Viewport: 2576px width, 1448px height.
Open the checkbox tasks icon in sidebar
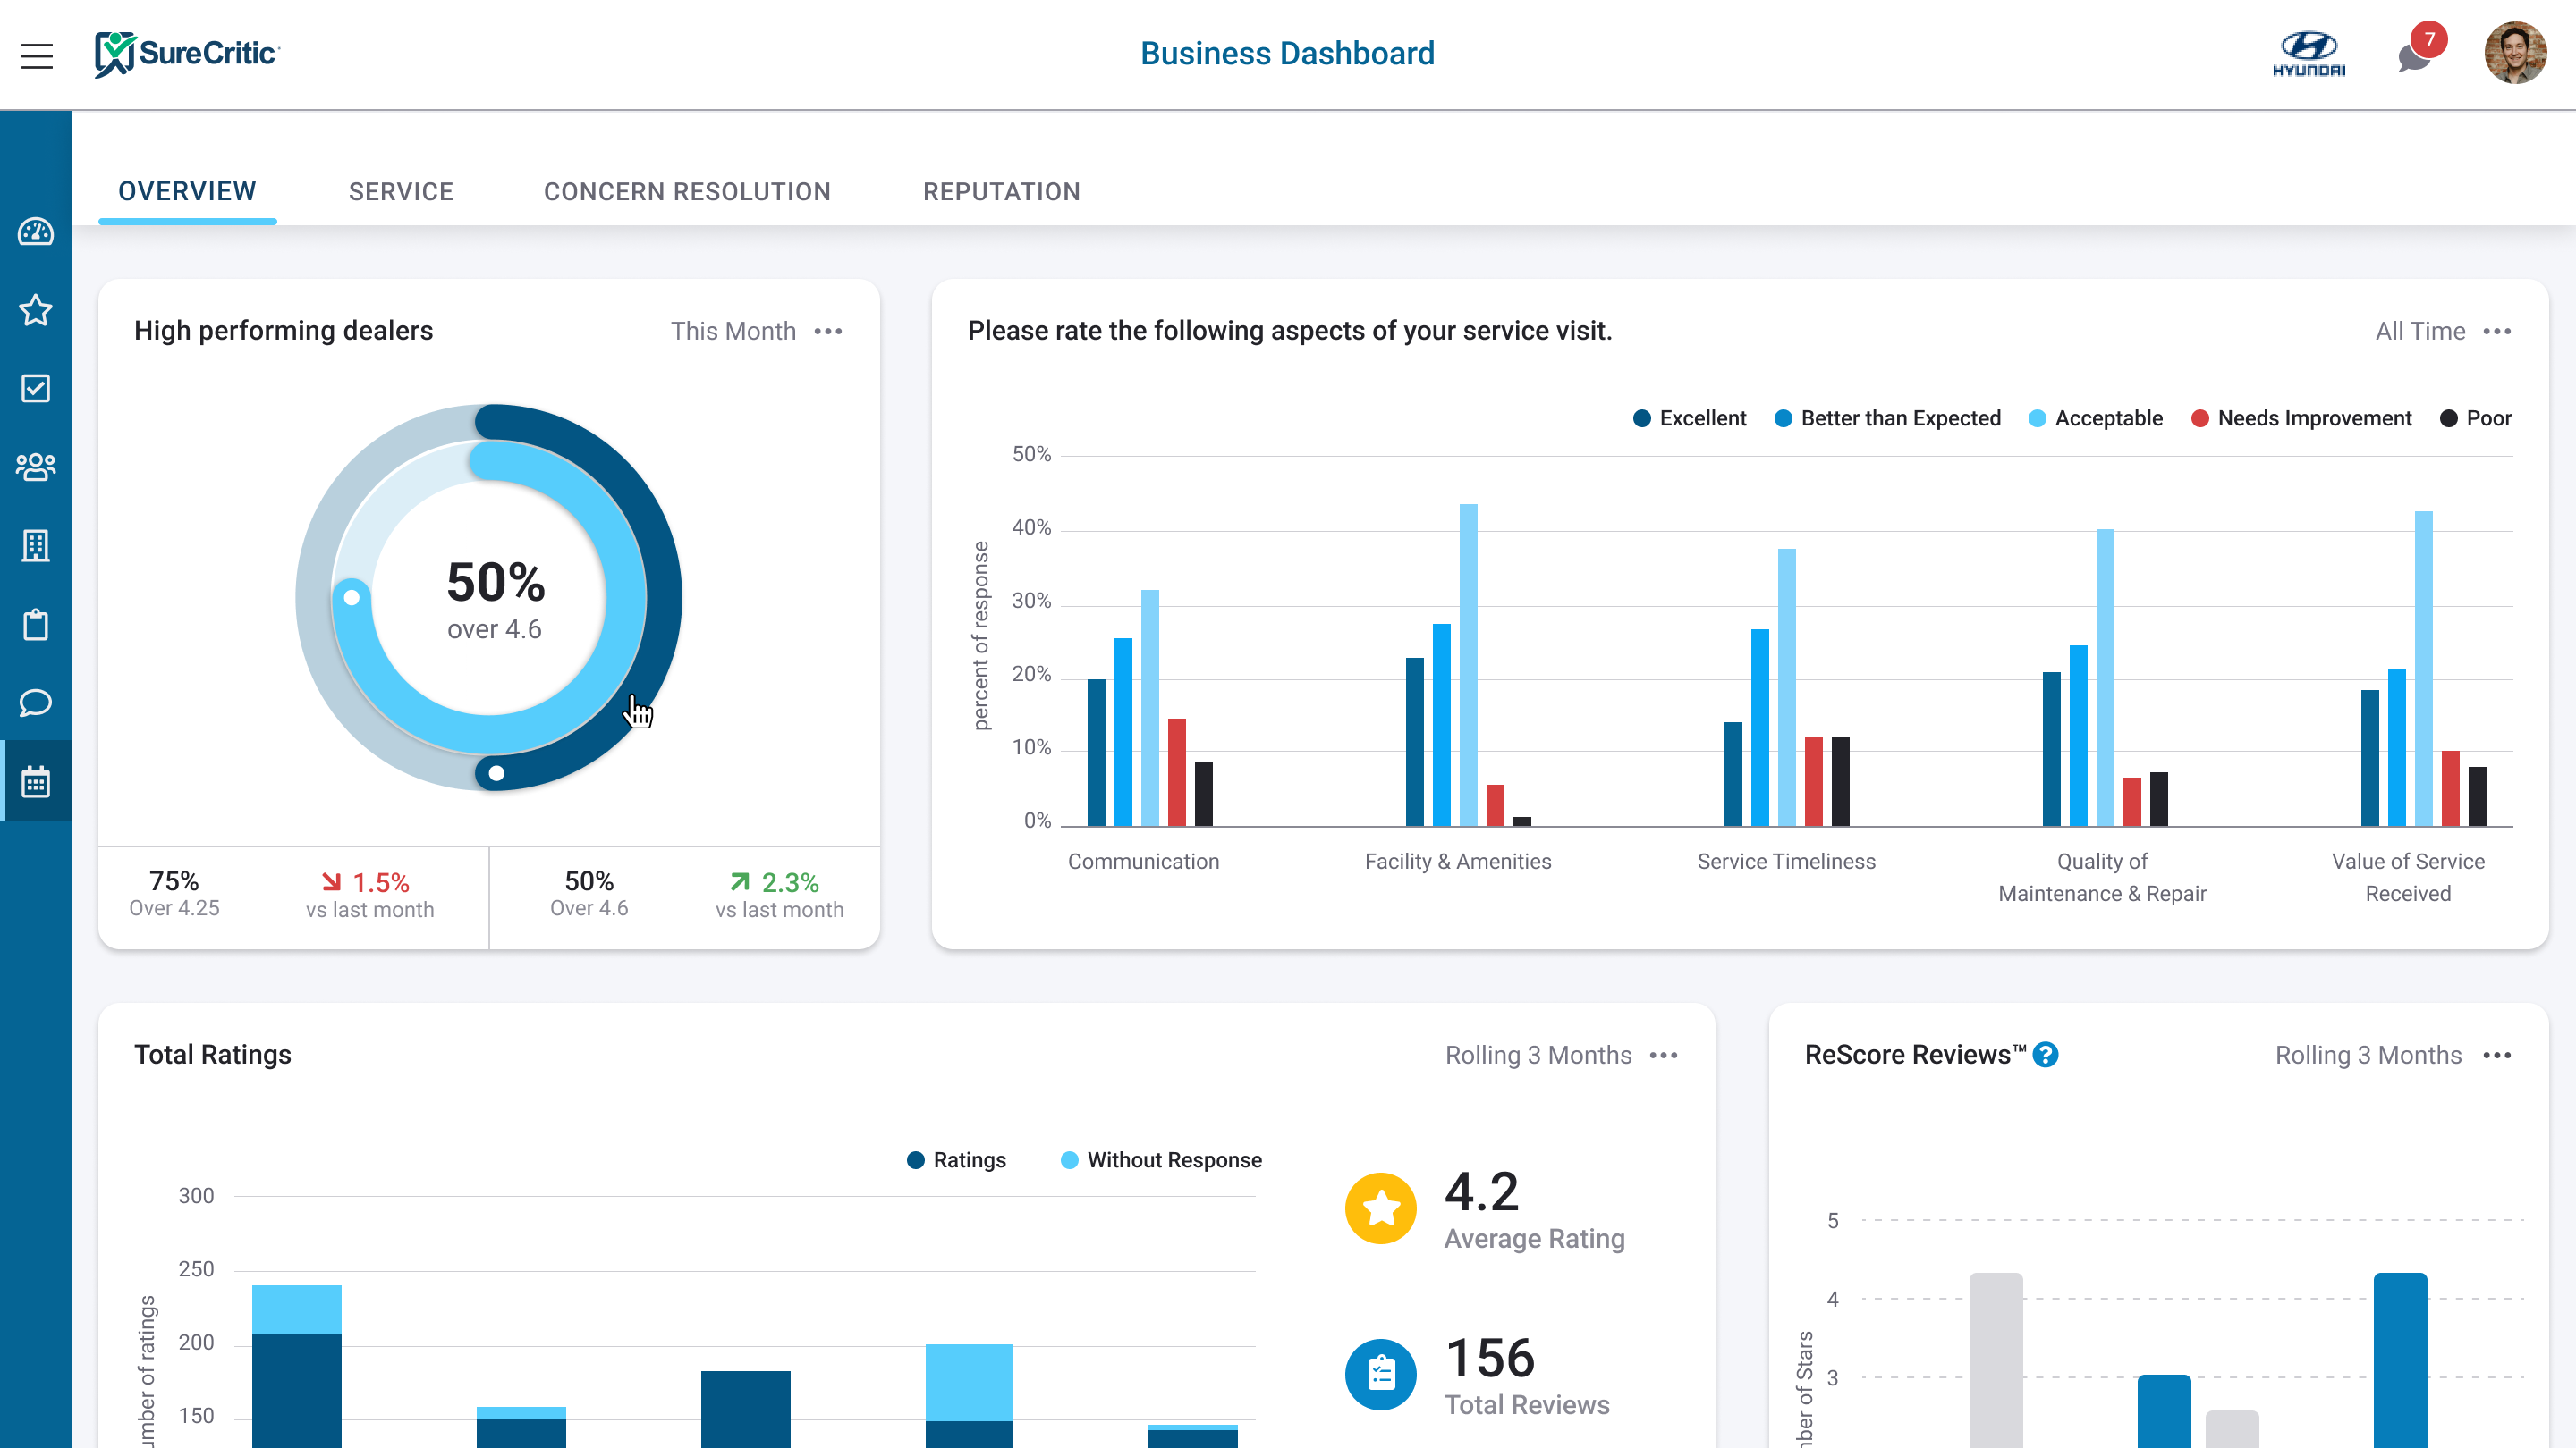click(36, 389)
